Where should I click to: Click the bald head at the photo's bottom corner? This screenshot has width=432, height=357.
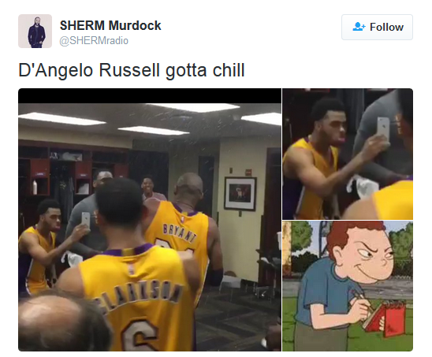[x=65, y=321]
